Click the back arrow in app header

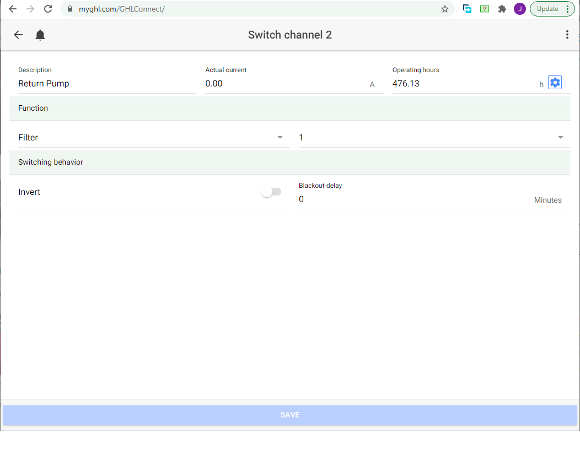pyautogui.click(x=18, y=35)
